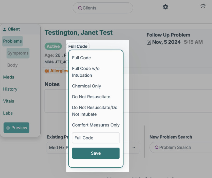Go to the Vitals sidebar section
The width and height of the screenshot is (212, 178).
click(x=9, y=101)
